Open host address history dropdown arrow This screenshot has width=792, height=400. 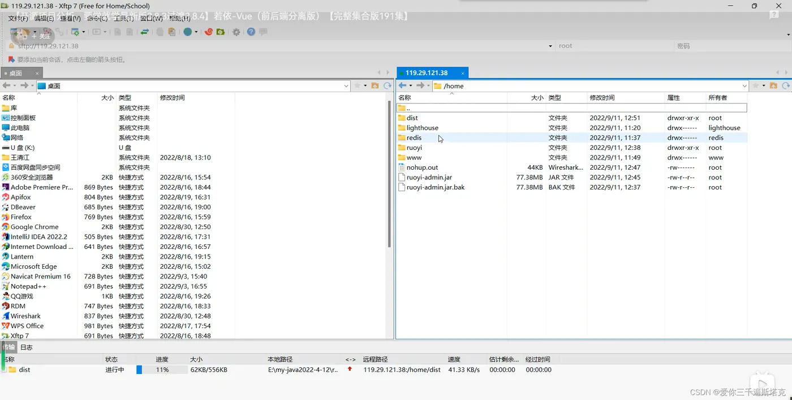pos(550,46)
